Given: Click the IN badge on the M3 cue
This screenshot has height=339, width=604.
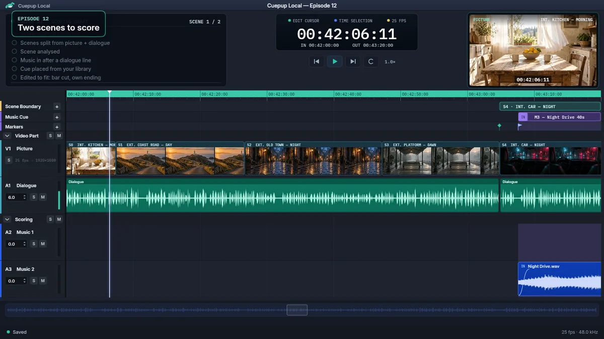Looking at the screenshot, I should [x=523, y=117].
